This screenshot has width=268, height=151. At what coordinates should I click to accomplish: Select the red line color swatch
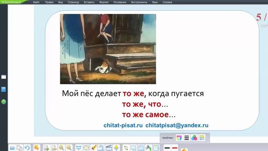175,148
